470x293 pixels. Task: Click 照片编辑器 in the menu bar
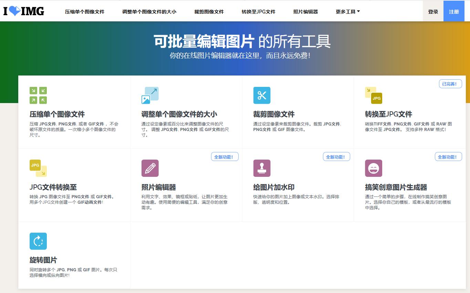tap(305, 11)
